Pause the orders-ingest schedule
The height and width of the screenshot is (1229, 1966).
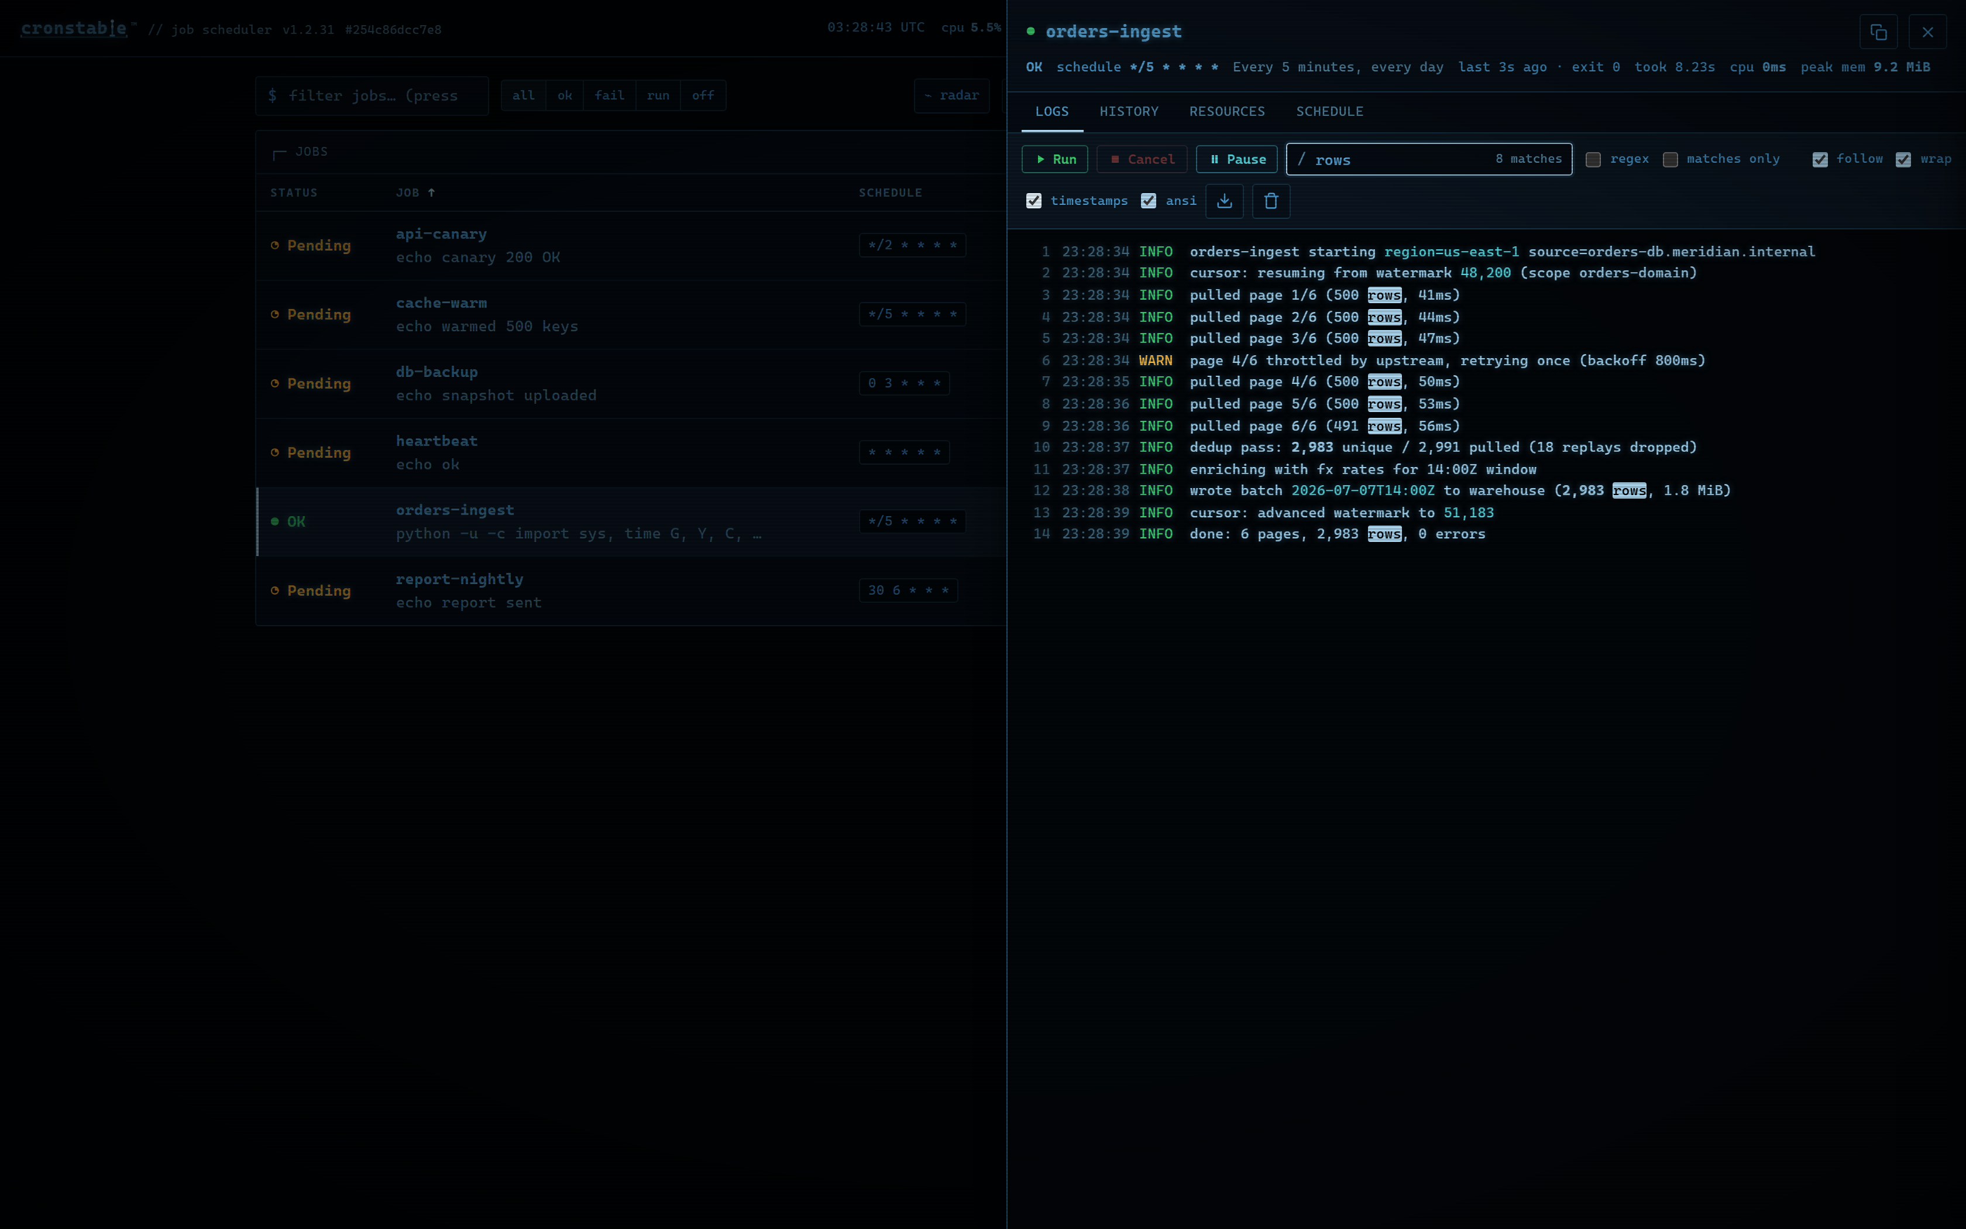[x=1236, y=159]
